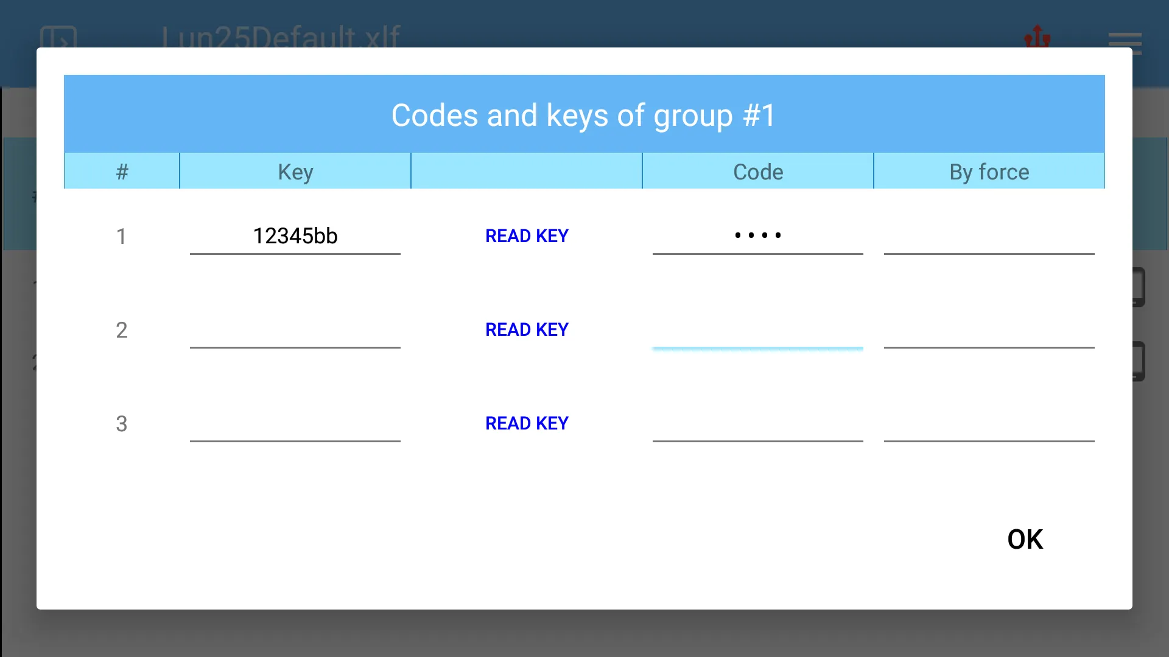Click the By force field row 3
The image size is (1169, 657).
point(989,423)
